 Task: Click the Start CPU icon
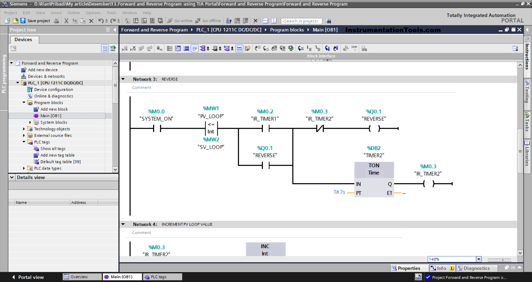pos(237,21)
